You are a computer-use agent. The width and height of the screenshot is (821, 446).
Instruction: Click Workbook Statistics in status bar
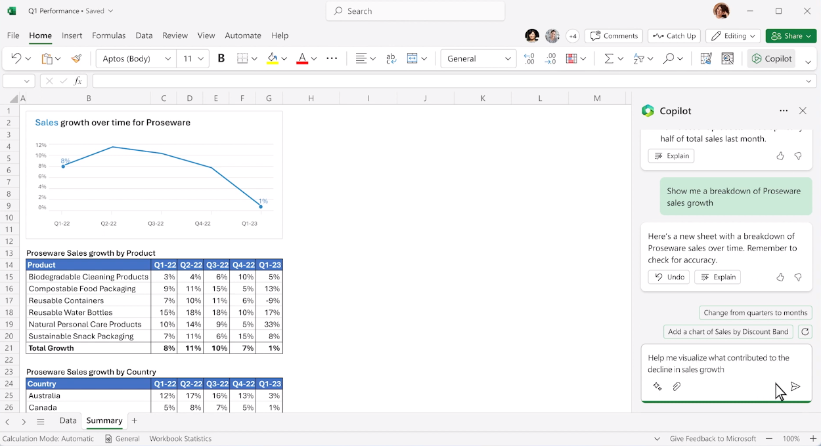point(181,439)
